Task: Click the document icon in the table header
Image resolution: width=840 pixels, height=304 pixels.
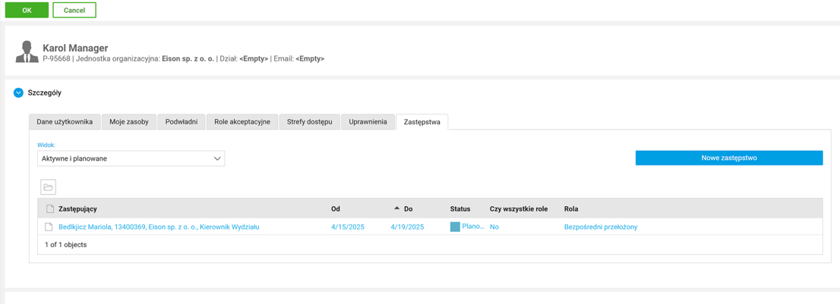Action: click(x=49, y=208)
